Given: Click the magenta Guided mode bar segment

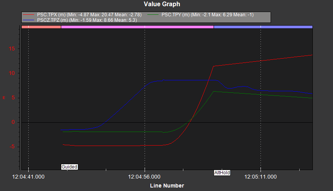Looking at the screenshot, I should click(137, 27).
